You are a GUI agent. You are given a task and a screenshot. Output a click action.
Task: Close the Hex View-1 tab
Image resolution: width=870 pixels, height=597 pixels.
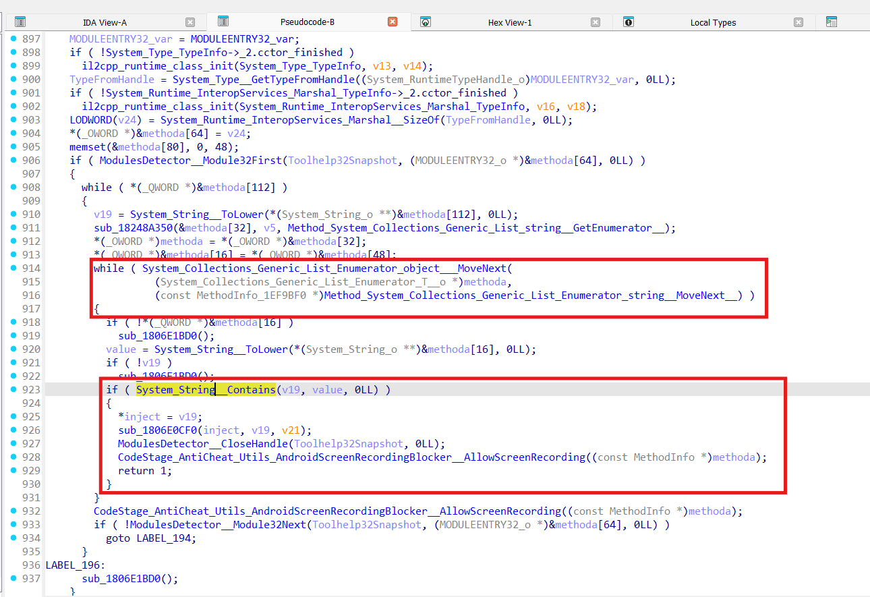click(x=596, y=22)
